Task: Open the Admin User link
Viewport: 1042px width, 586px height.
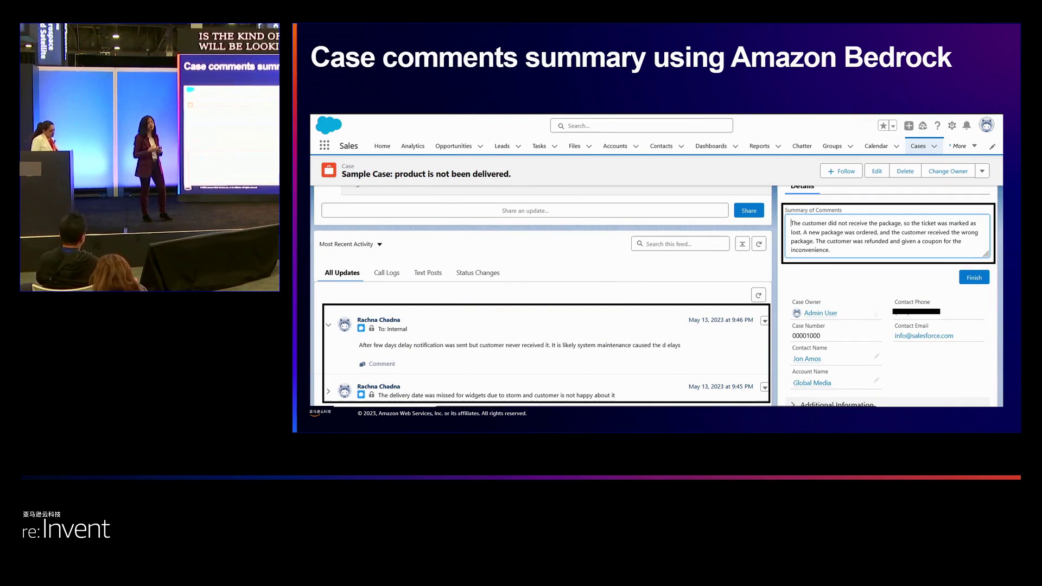Action: pos(820,313)
